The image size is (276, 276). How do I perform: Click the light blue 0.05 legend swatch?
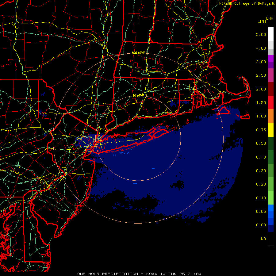pyautogui.click(x=271, y=208)
